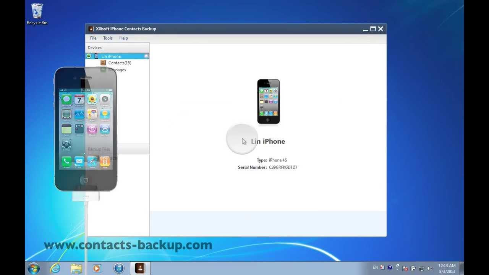Screen dimensions: 489x275
Task: Click Xilisoft Contacts Backup taskbar button
Action: point(140,268)
